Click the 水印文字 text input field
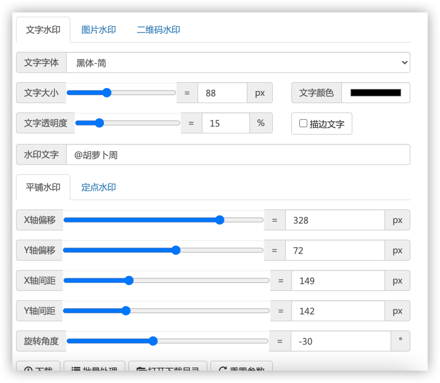The width and height of the screenshot is (440, 383). click(x=238, y=155)
